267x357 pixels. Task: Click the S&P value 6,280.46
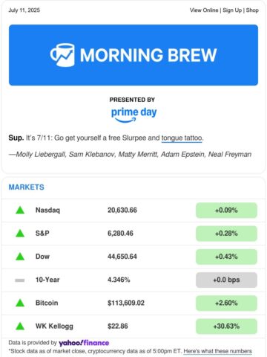[120, 234]
